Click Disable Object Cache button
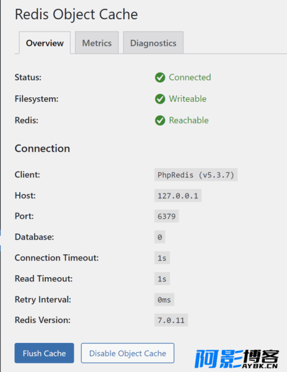Image resolution: width=287 pixels, height=372 pixels. coord(128,353)
